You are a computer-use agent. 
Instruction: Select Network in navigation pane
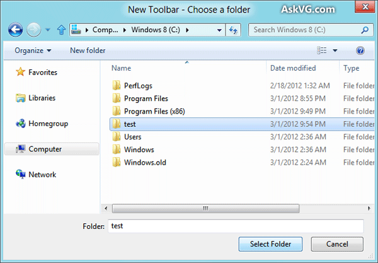coord(42,175)
